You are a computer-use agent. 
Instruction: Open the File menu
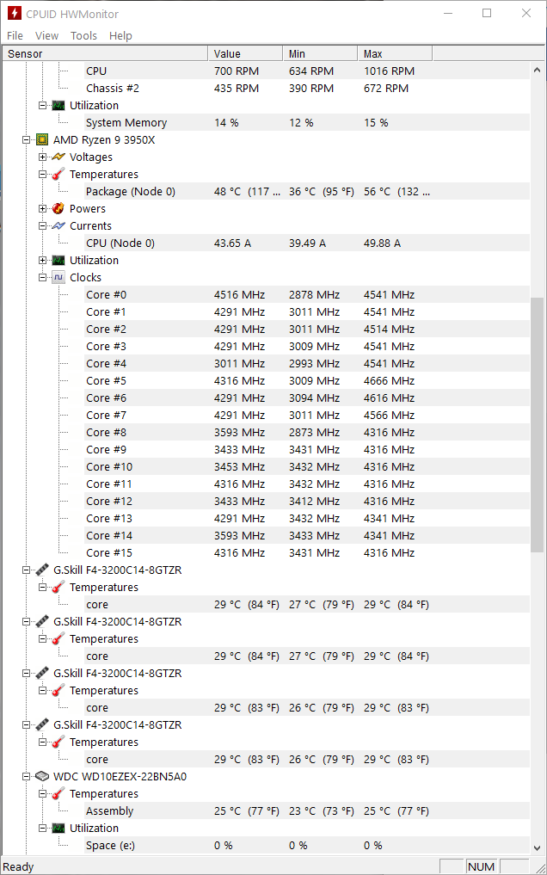(15, 36)
